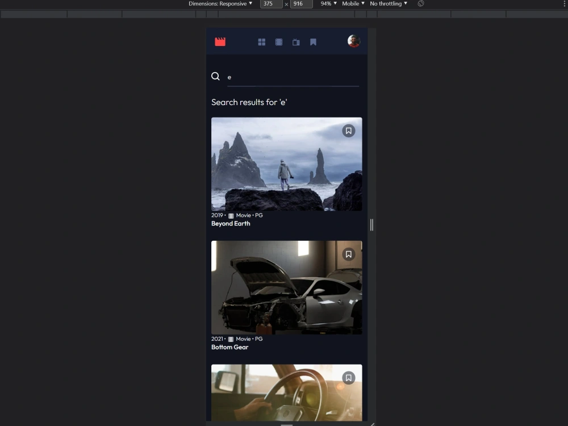Click '2019 • Movie • PG' metadata
This screenshot has width=568, height=426.
coord(237,215)
